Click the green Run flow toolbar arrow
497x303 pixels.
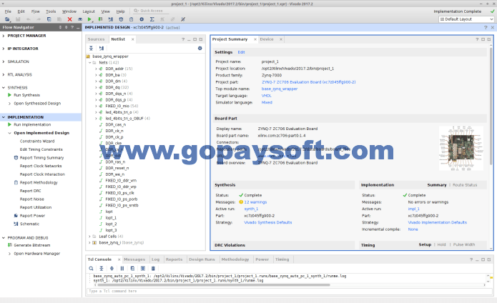click(x=89, y=19)
